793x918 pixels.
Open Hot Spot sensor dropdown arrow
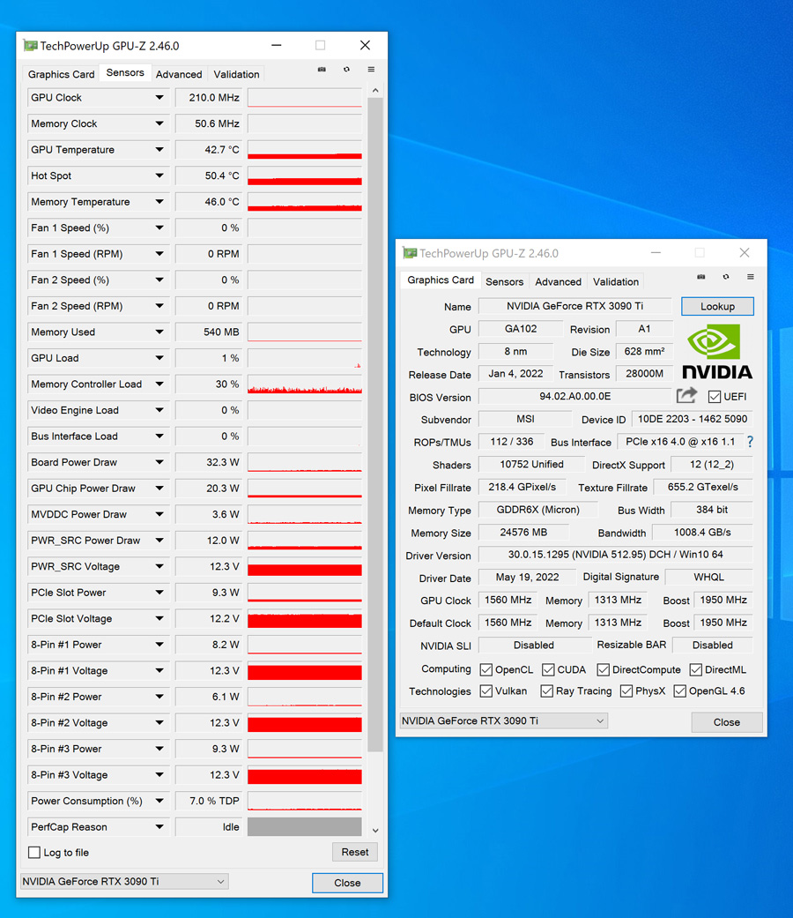coord(159,175)
